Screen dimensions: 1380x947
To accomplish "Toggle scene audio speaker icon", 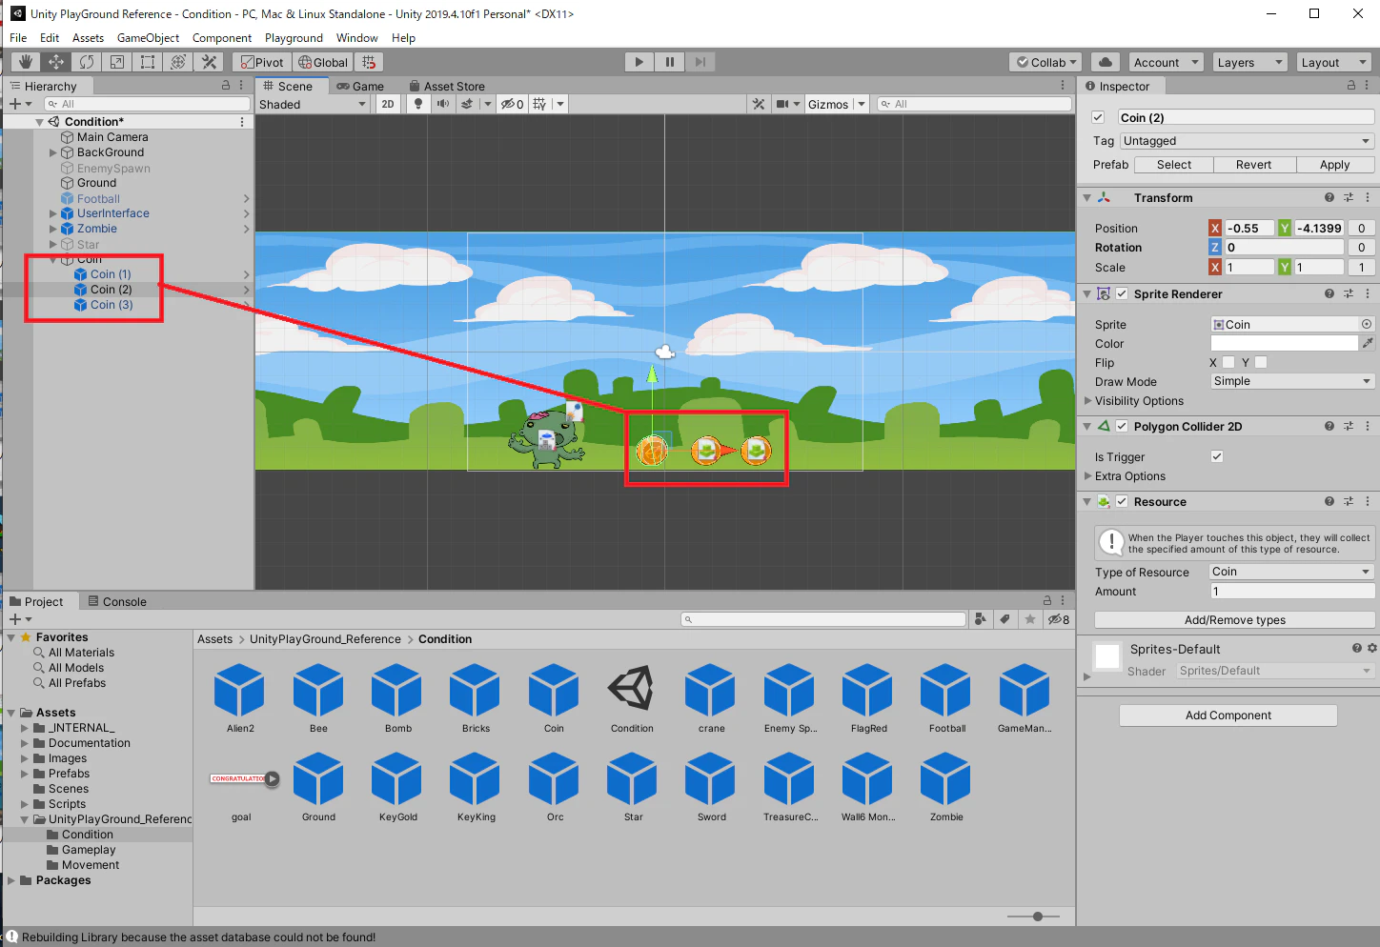I will tap(443, 104).
